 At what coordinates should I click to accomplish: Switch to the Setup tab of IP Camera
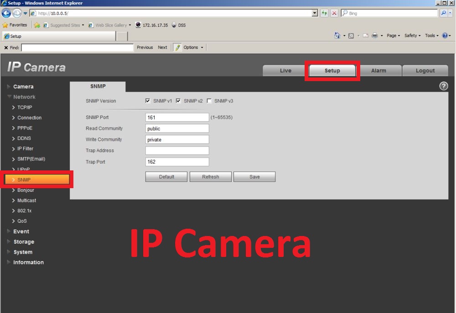pyautogui.click(x=332, y=71)
